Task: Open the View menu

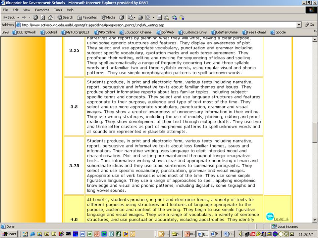Action: point(26,10)
